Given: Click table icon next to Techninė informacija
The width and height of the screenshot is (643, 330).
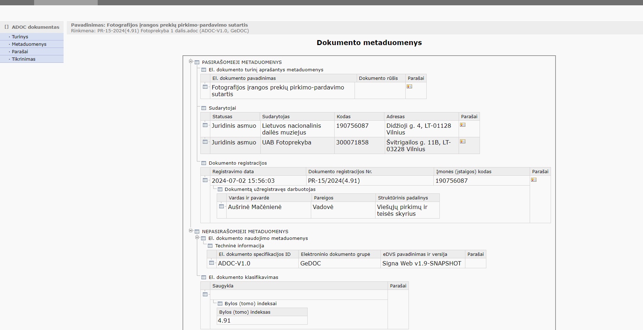Looking at the screenshot, I should coord(210,246).
